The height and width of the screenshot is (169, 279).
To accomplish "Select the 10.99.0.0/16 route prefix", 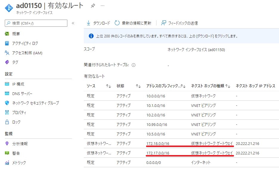I will click(157, 125).
